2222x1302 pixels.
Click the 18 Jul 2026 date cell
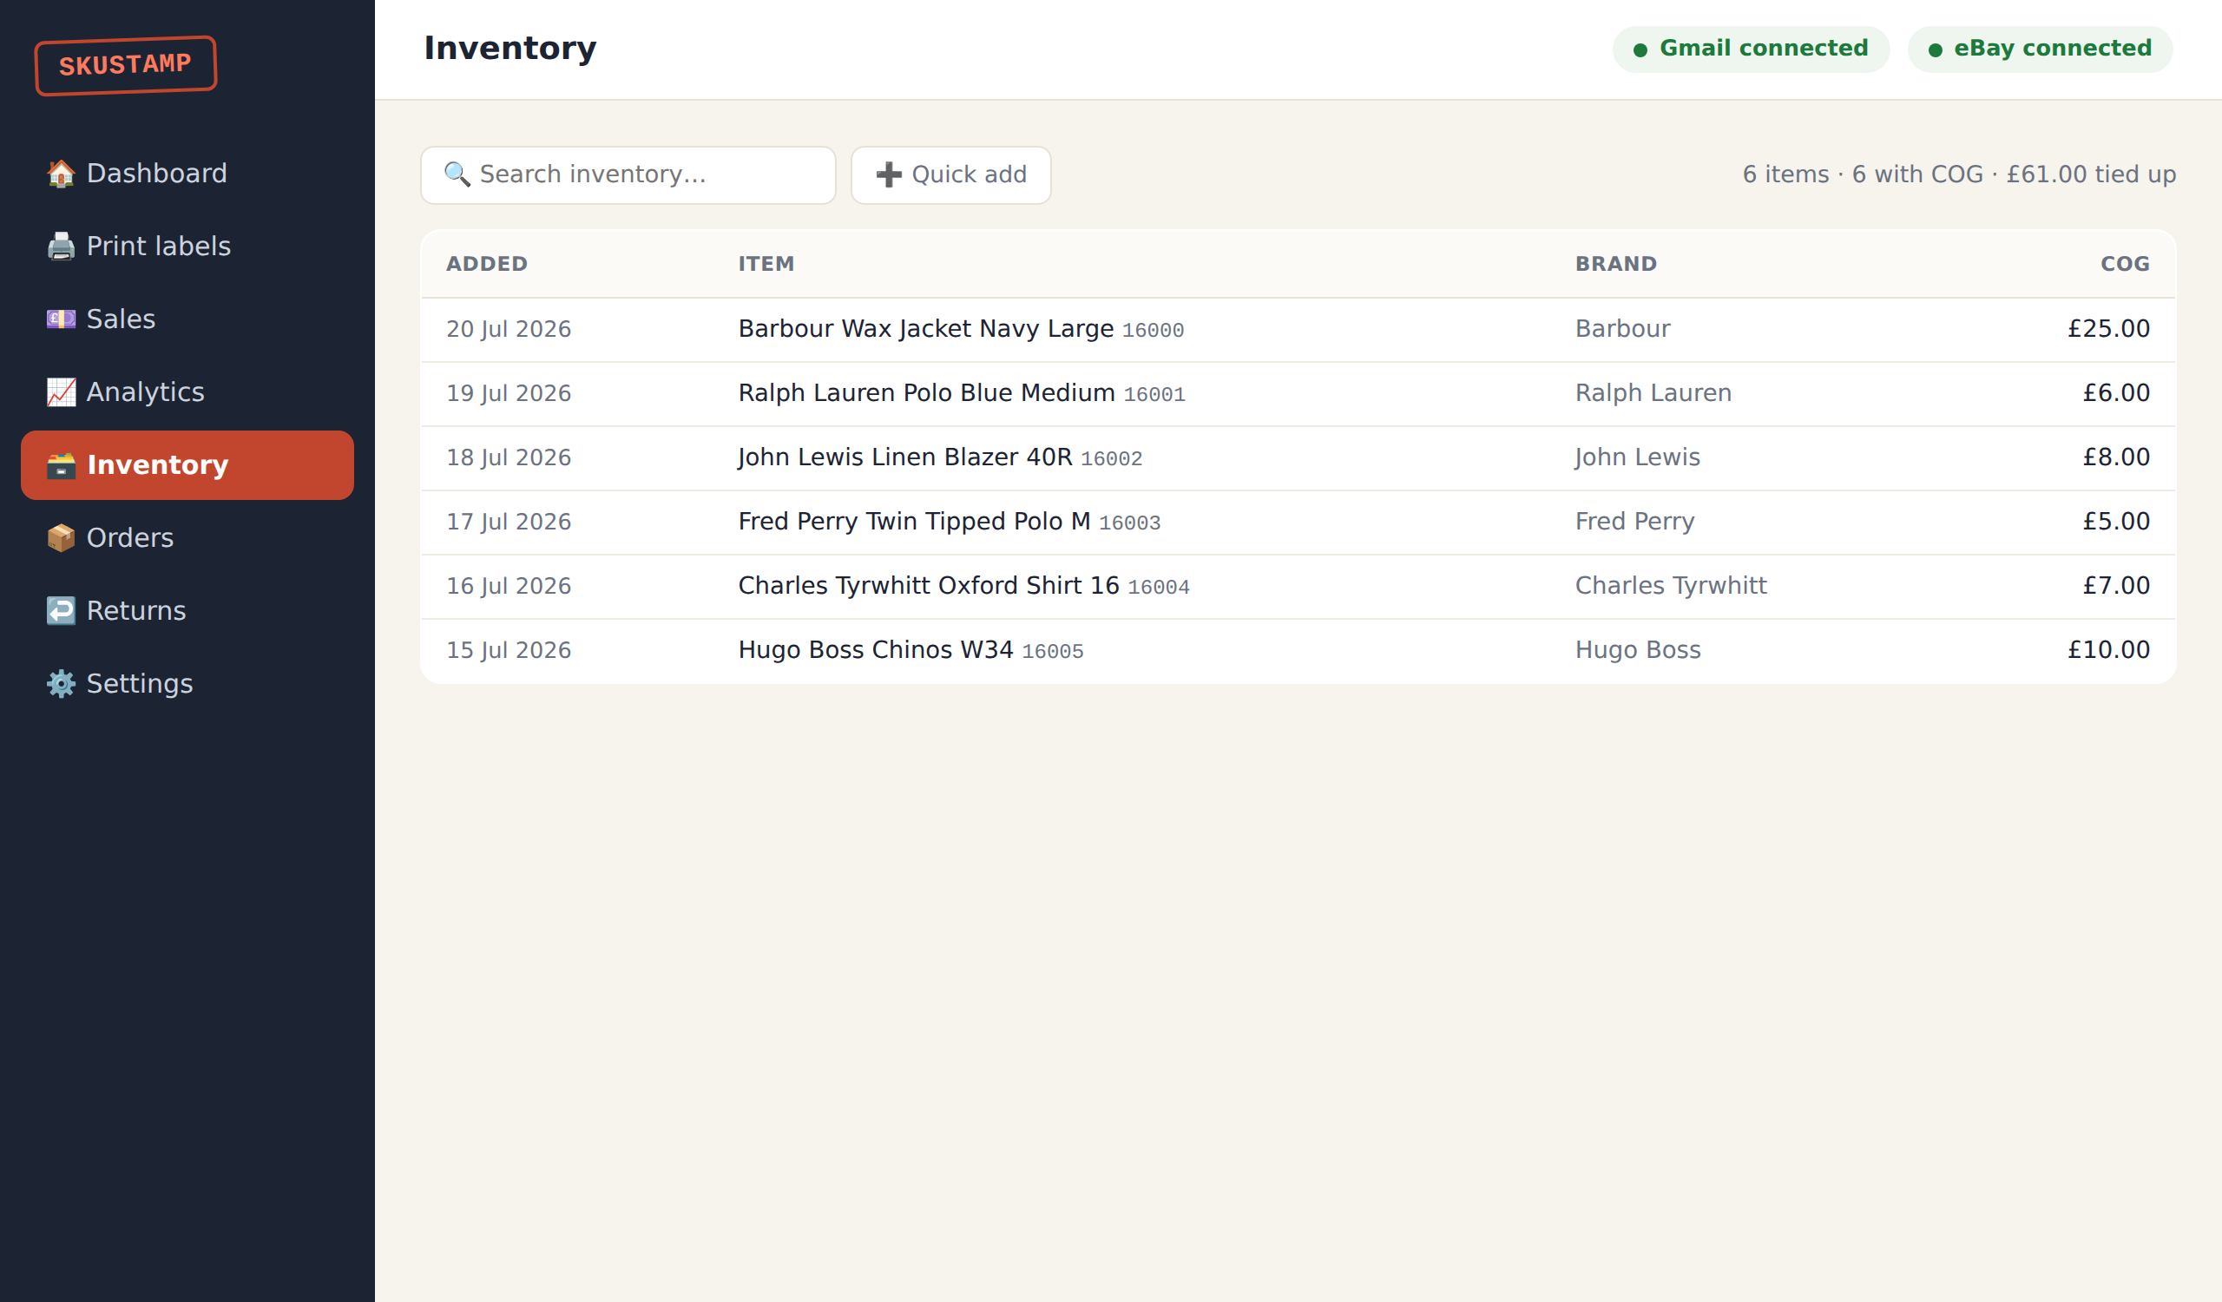[x=509, y=458]
